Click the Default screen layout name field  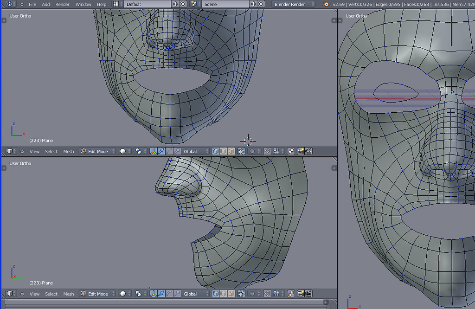148,4
